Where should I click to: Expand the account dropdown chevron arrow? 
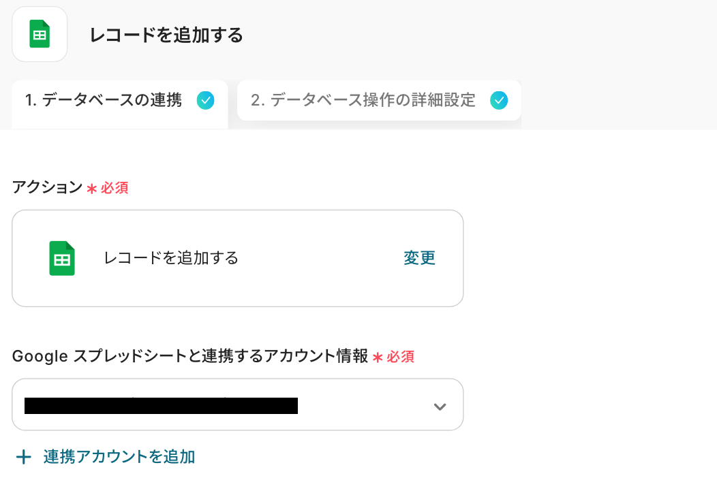440,407
